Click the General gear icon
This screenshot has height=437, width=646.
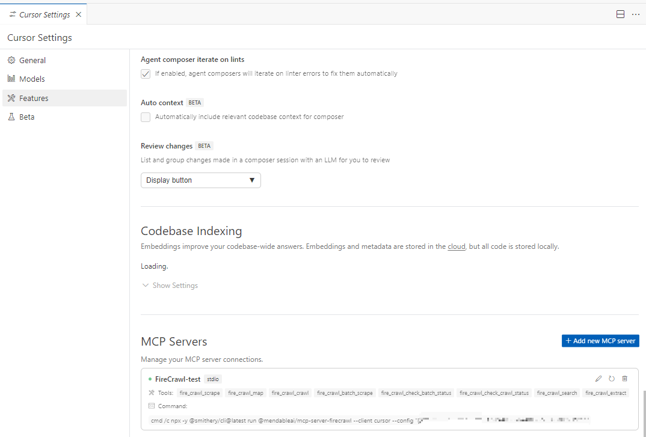pos(11,60)
